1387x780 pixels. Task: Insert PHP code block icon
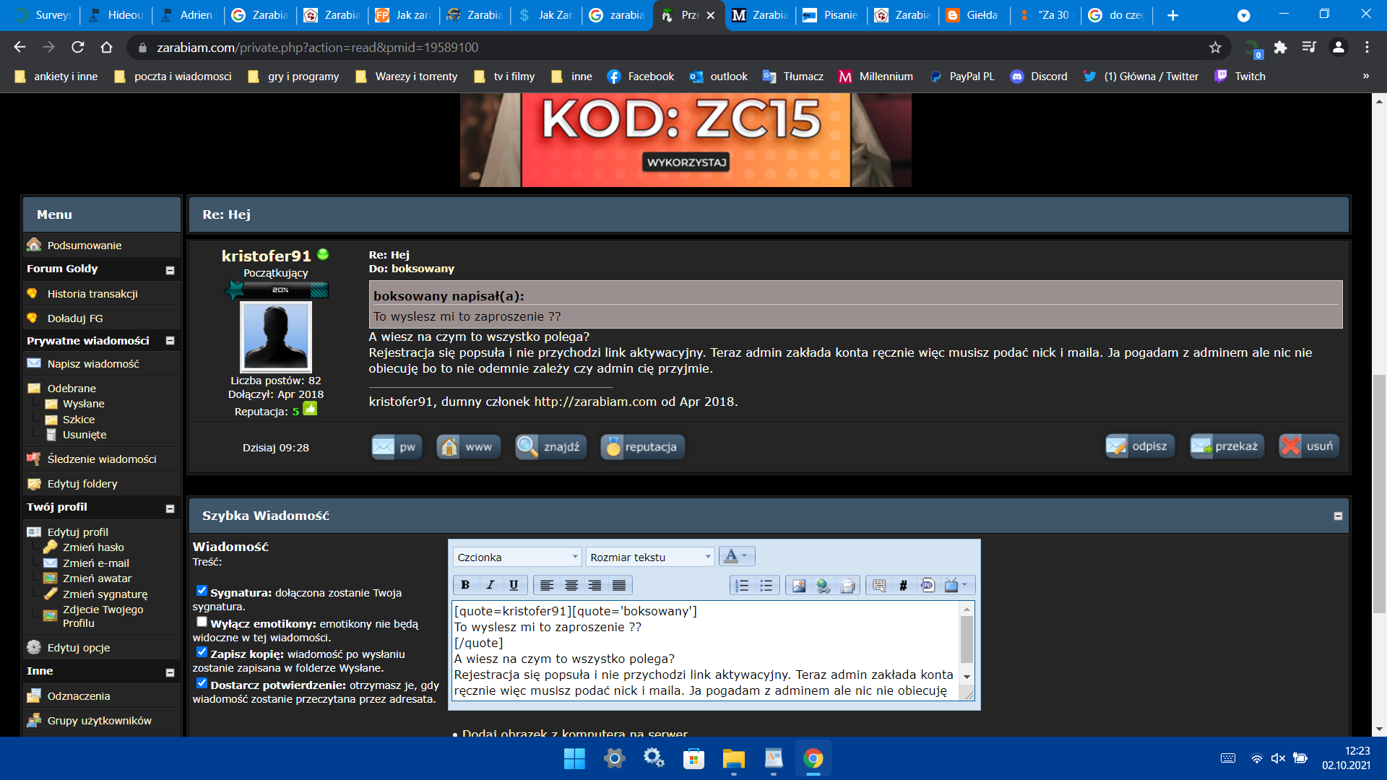coord(928,585)
